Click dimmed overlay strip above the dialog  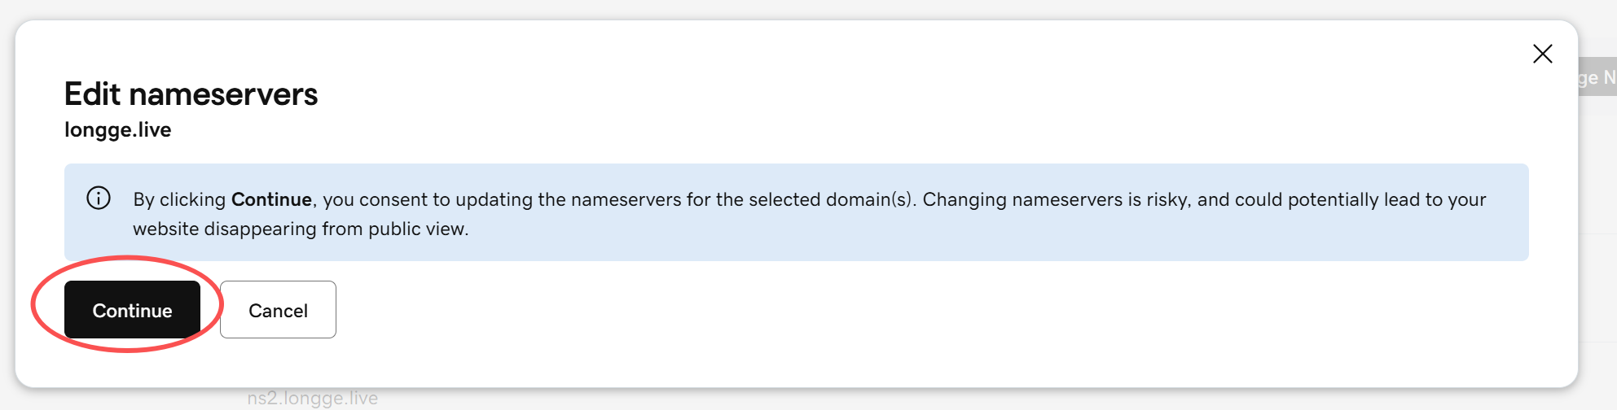(808, 9)
